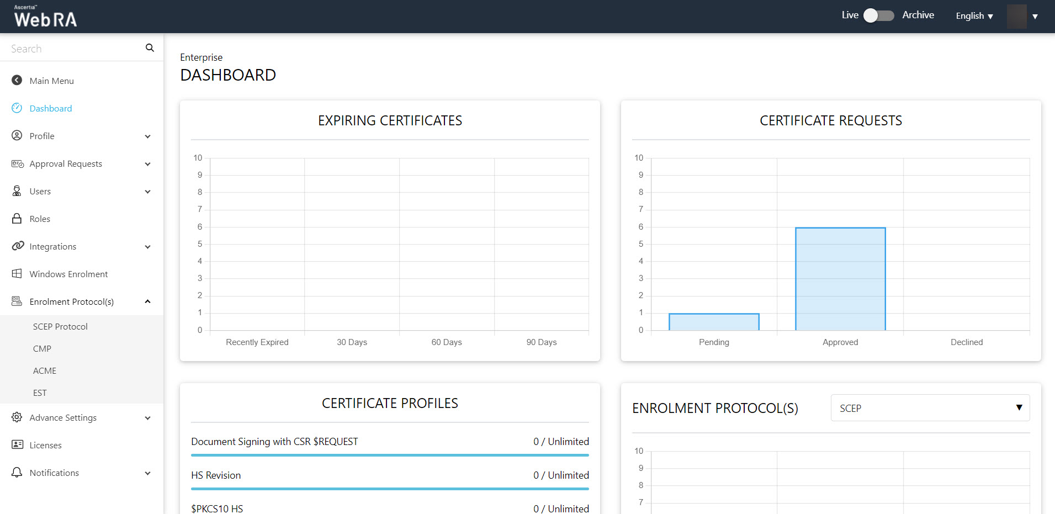
Task: Toggle the Live/Archive switch
Action: click(878, 15)
